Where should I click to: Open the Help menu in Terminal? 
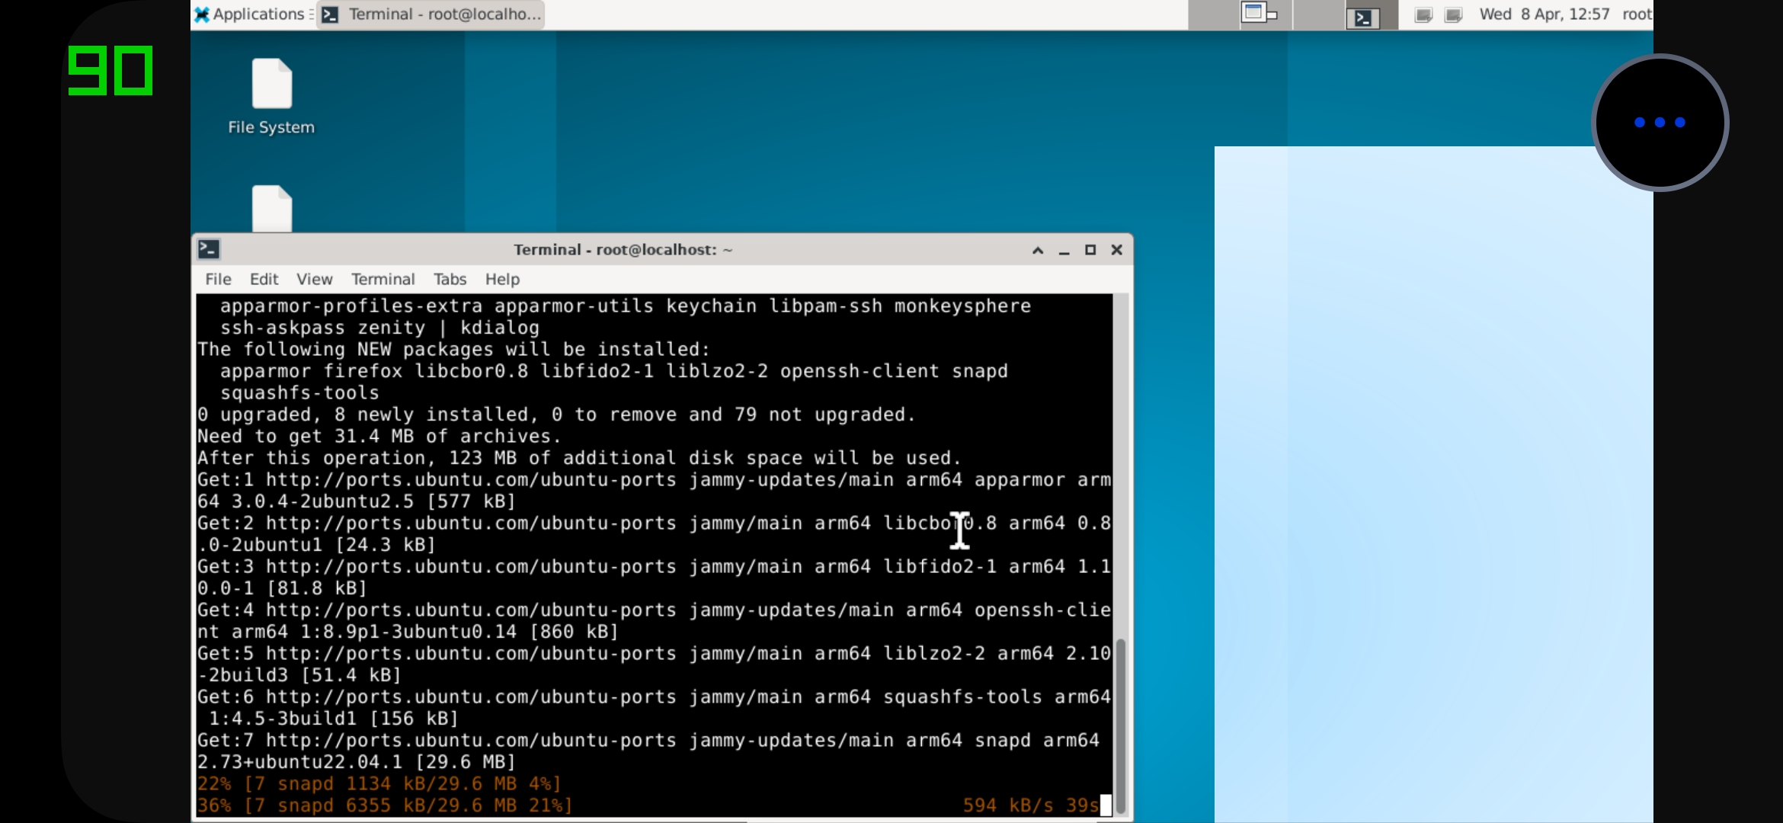(502, 279)
